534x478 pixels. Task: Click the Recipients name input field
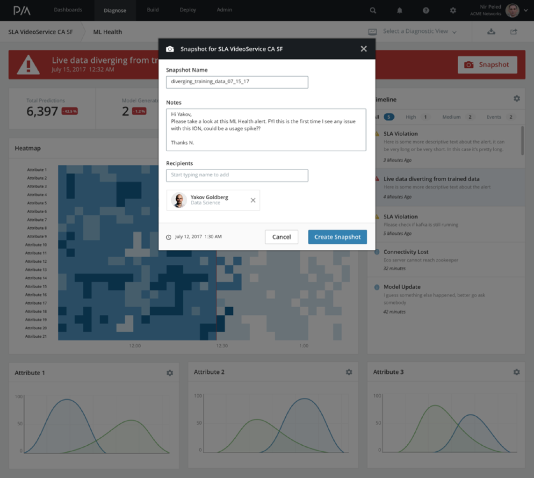[x=237, y=175]
